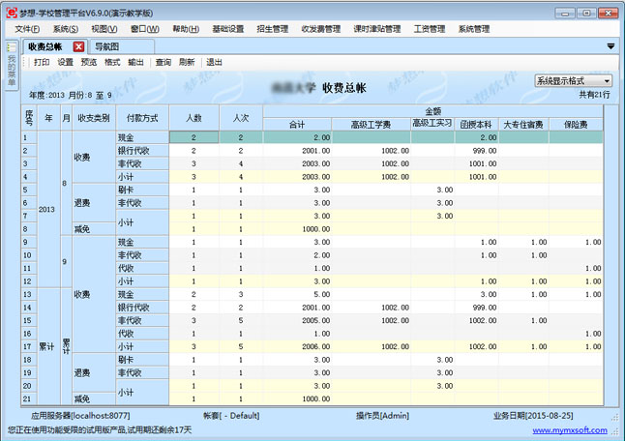This screenshot has height=441, width=625.
Task: Click the app logo icon in title bar
Action: (x=12, y=13)
